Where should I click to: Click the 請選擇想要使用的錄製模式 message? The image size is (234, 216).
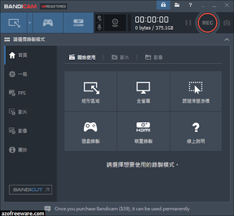(142, 165)
